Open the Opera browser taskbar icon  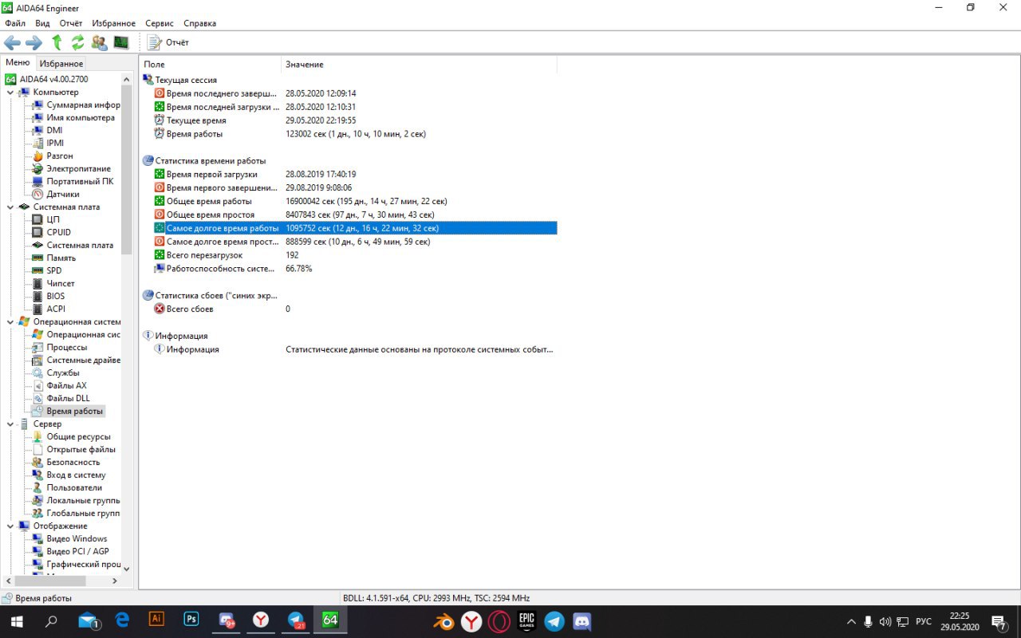tap(499, 621)
